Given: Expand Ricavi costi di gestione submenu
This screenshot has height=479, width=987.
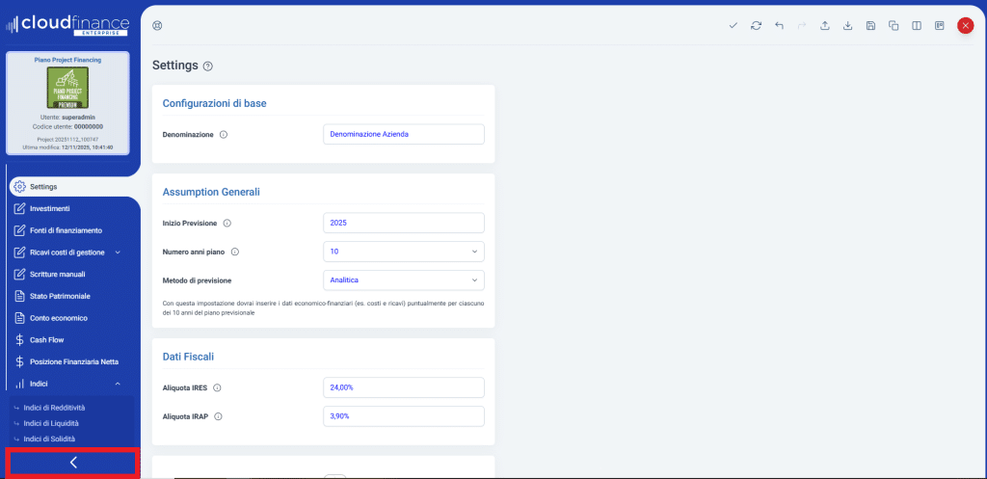Looking at the screenshot, I should 118,253.
